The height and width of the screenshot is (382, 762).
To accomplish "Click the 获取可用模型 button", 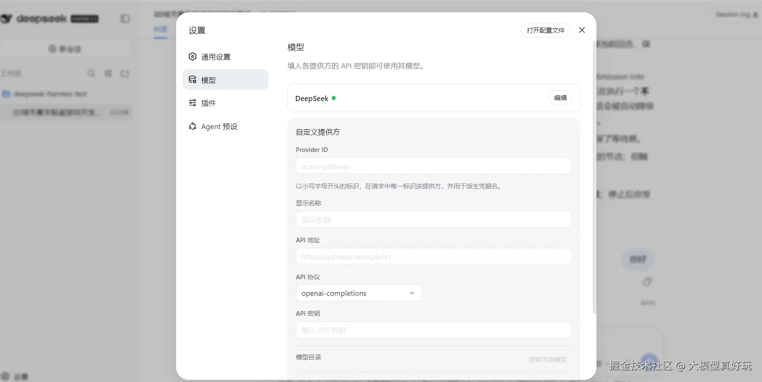I will coord(547,360).
